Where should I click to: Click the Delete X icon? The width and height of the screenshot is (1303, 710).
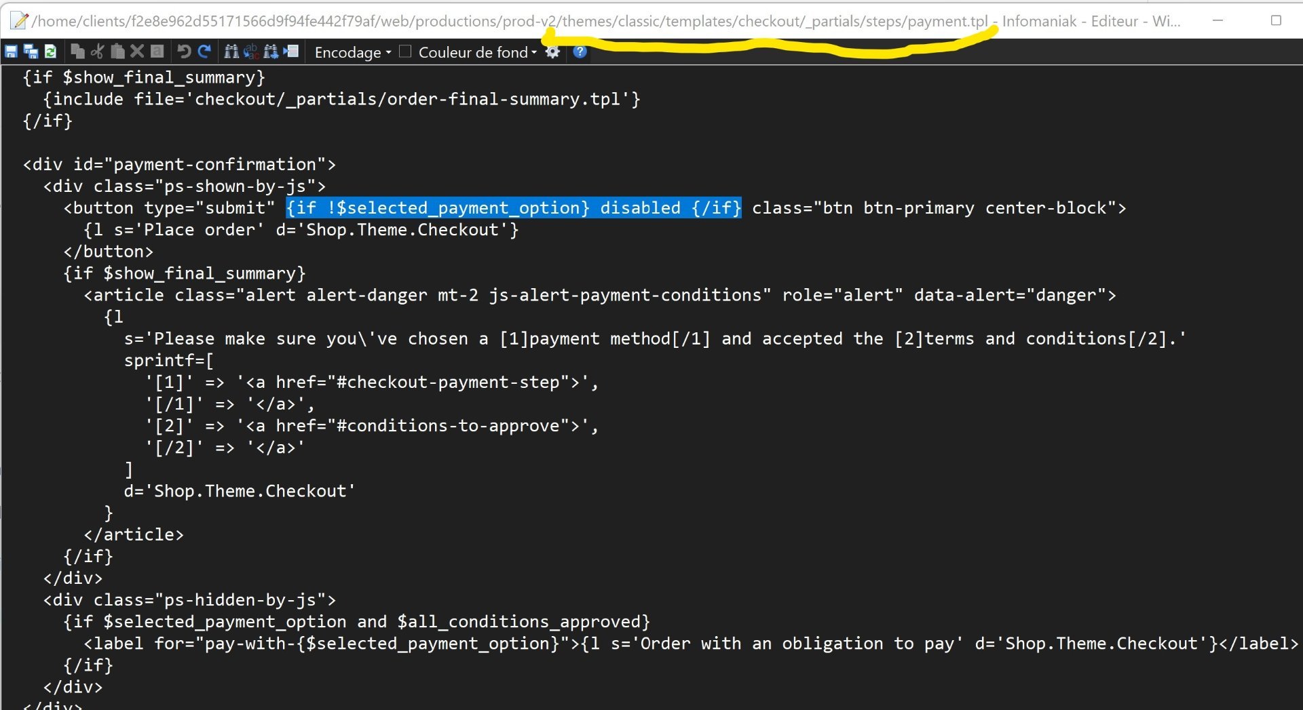[137, 52]
